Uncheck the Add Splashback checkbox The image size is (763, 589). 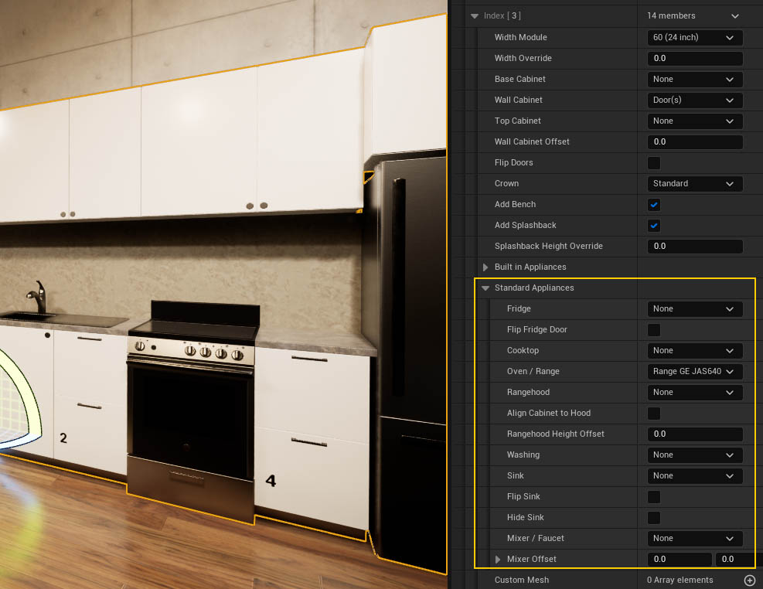[x=654, y=226]
